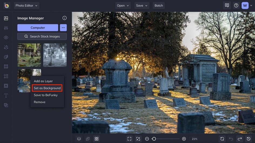Click the zoom slider handle

click(x=154, y=139)
